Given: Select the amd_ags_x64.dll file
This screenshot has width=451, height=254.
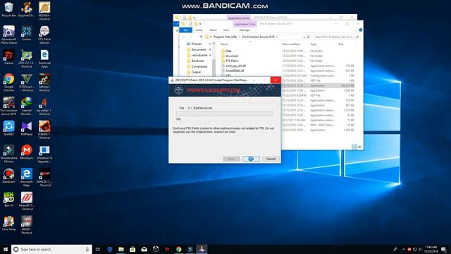Looking at the screenshot, I should pos(235,66).
